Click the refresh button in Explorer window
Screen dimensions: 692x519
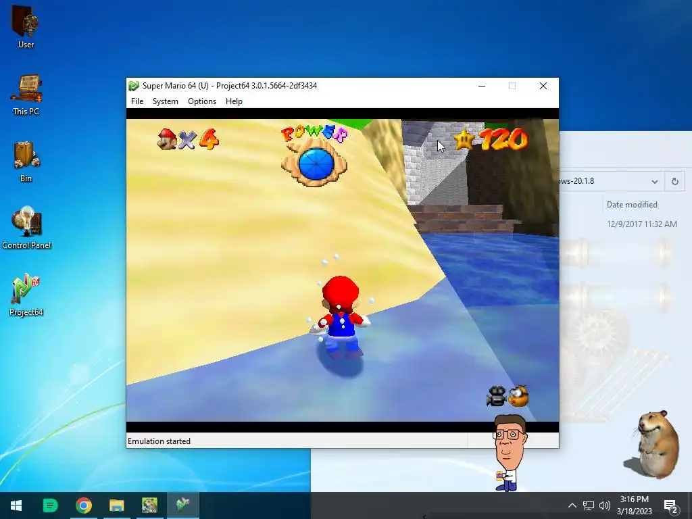point(675,181)
